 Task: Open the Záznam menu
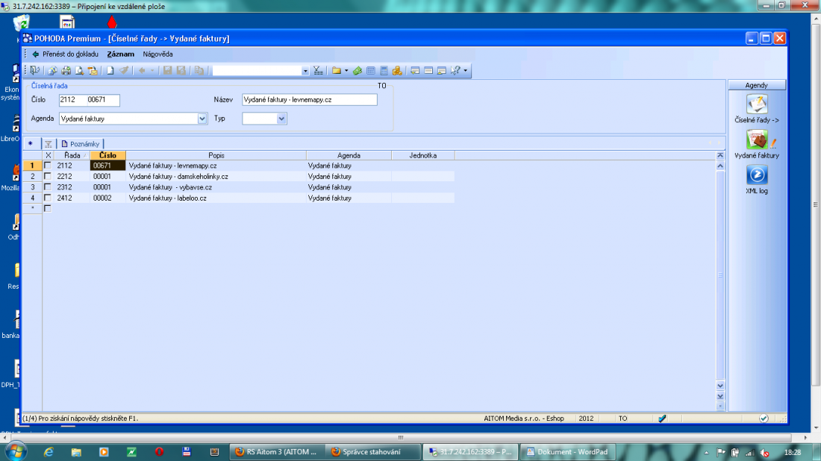coord(120,54)
